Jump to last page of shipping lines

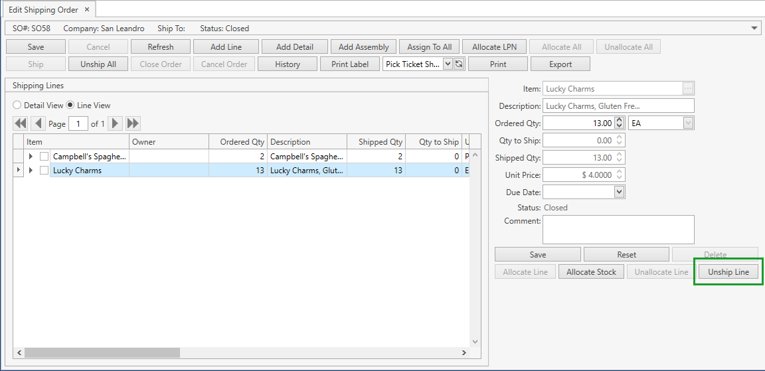coord(133,123)
